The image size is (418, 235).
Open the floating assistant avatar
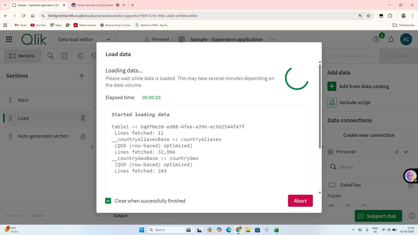point(410,176)
